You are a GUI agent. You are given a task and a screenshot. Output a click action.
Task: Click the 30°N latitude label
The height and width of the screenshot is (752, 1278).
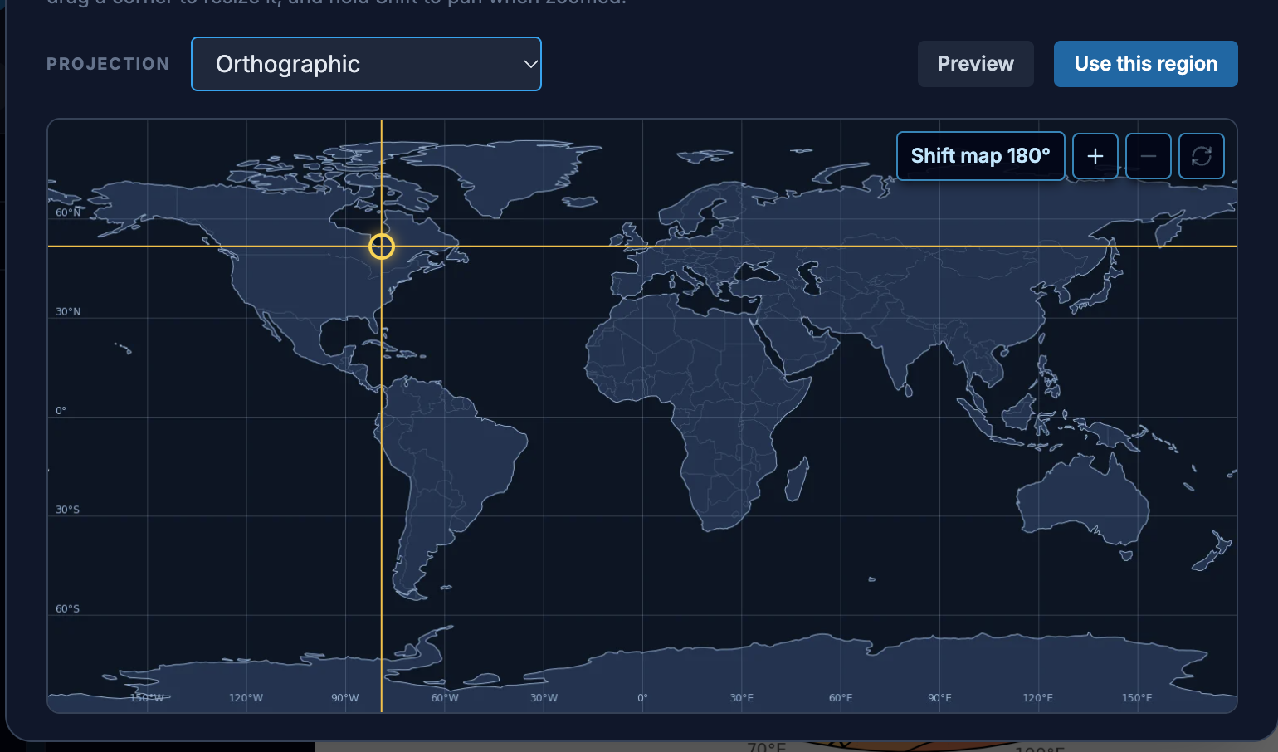pos(68,312)
